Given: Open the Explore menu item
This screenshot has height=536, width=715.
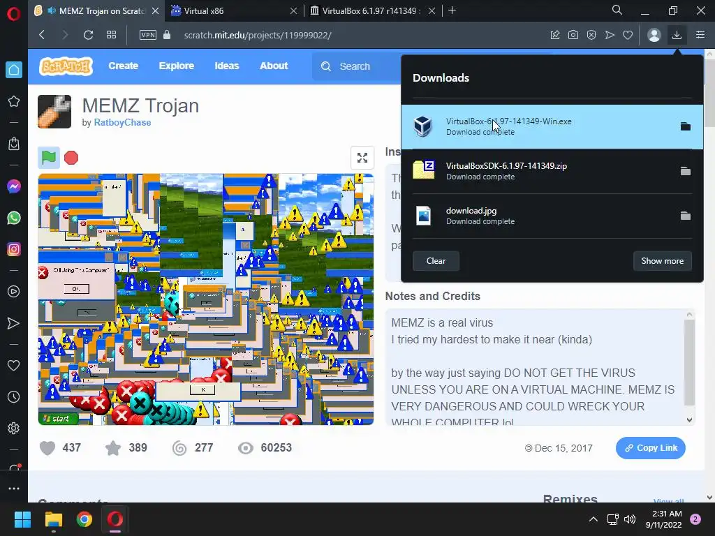Looking at the screenshot, I should coord(177,66).
